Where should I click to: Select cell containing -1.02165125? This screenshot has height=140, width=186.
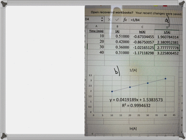point(142,47)
